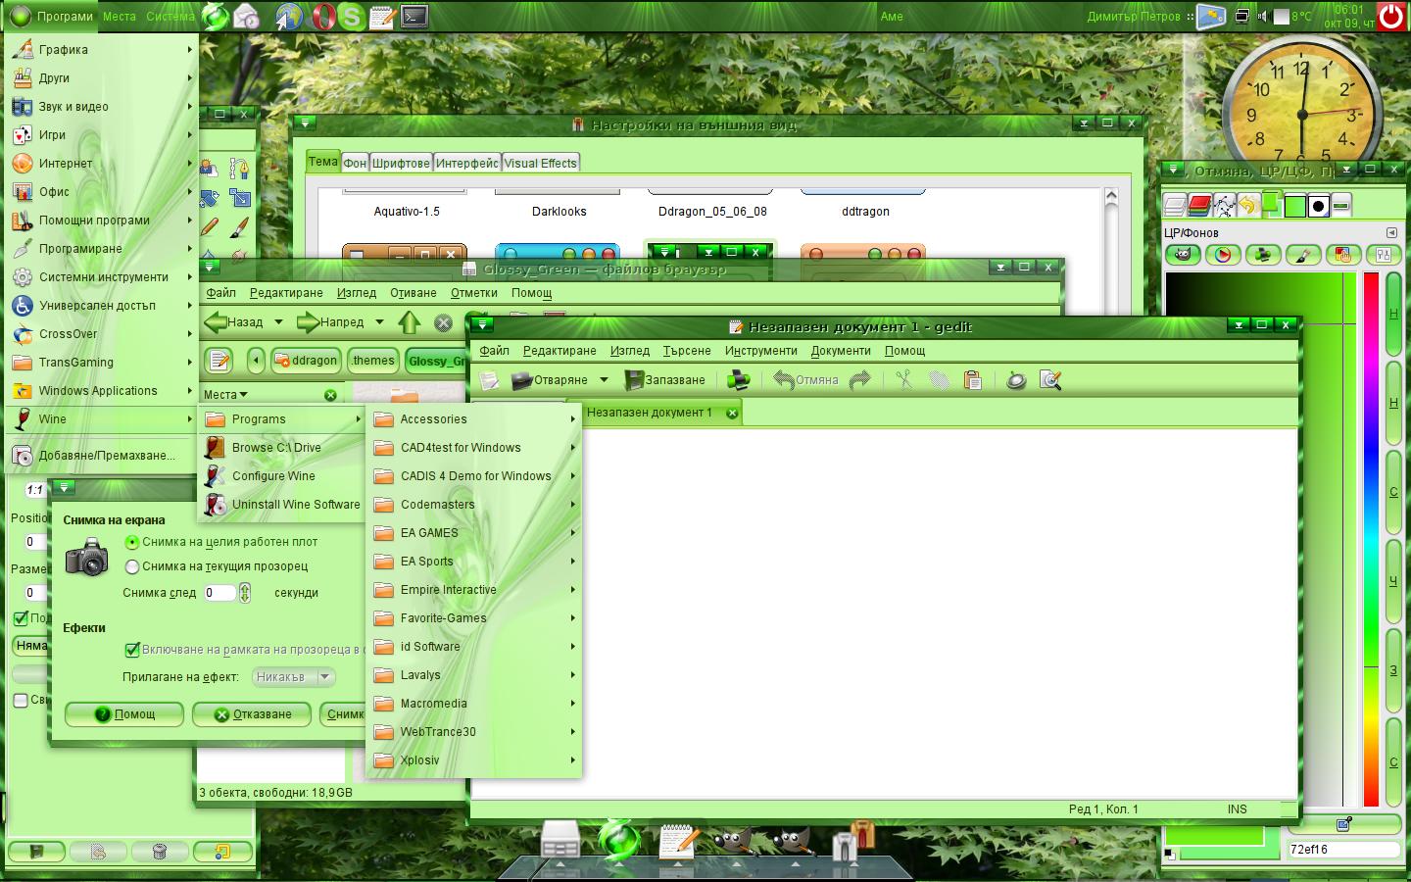Screen dimensions: 1411x882
Task: Select the color scales selector in GIMP
Action: click(x=1383, y=255)
